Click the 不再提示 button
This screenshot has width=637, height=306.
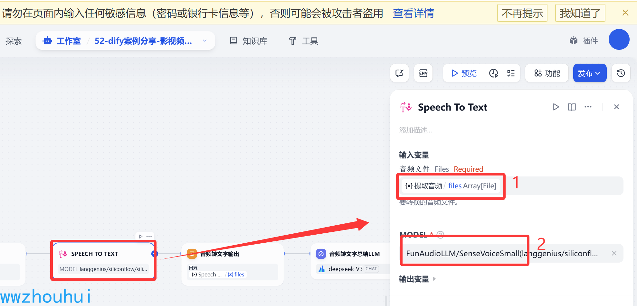522,13
